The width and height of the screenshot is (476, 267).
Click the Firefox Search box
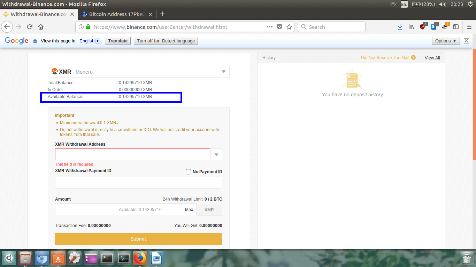tap(332, 27)
